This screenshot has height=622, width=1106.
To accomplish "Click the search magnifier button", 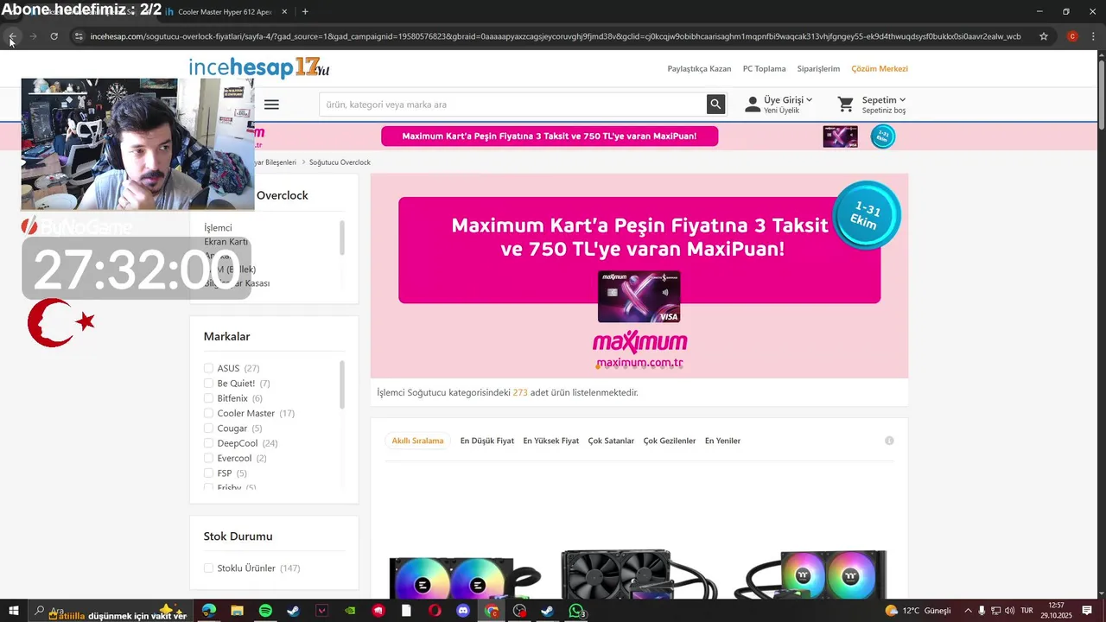I will (715, 105).
